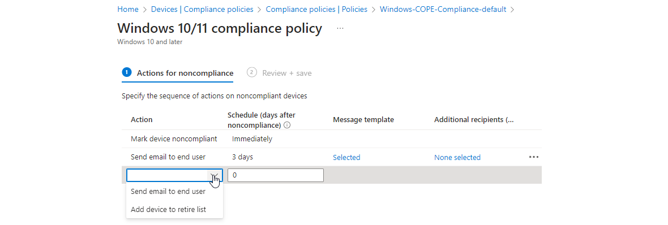Image resolution: width=668 pixels, height=225 pixels.
Task: Show info tooltip for Schedule column
Action: coord(287,126)
